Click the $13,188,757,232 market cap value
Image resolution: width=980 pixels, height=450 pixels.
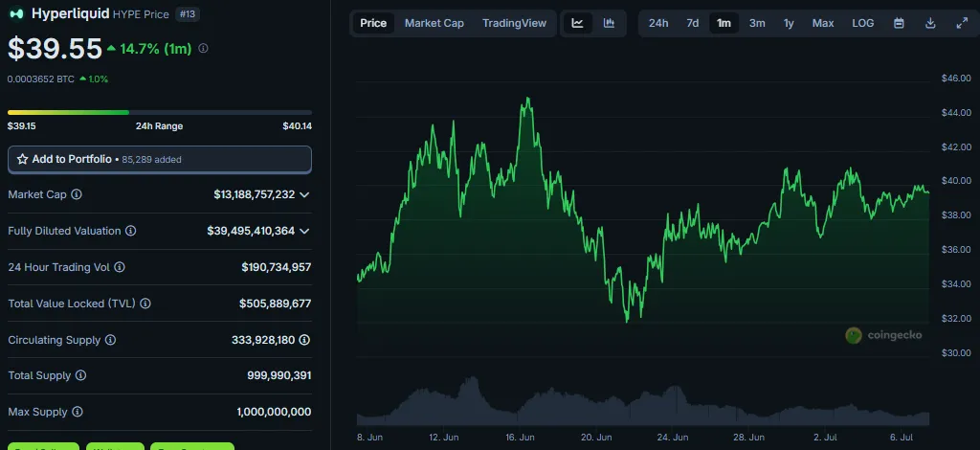pyautogui.click(x=255, y=194)
